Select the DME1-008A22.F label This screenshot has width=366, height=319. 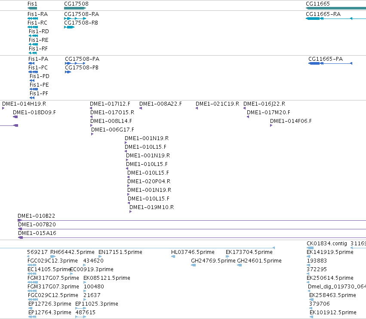click(160, 104)
